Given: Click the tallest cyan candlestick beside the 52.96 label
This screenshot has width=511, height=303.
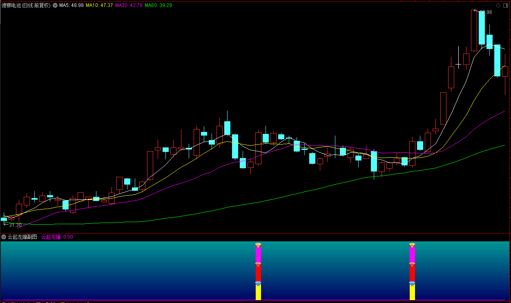Looking at the screenshot, I should 482,28.
